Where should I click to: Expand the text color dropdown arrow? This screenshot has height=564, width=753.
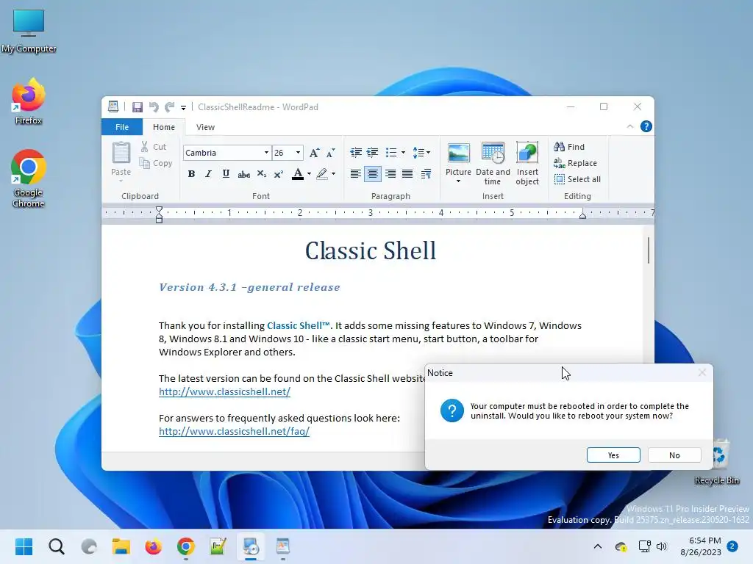(310, 173)
